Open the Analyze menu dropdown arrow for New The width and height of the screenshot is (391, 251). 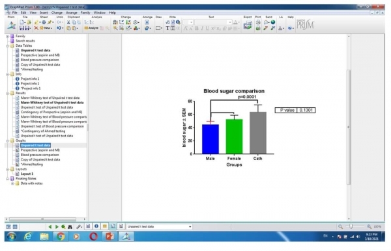tap(51, 29)
